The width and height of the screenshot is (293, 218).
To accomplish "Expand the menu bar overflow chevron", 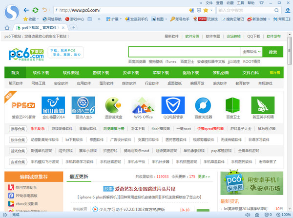I will pos(201,3).
